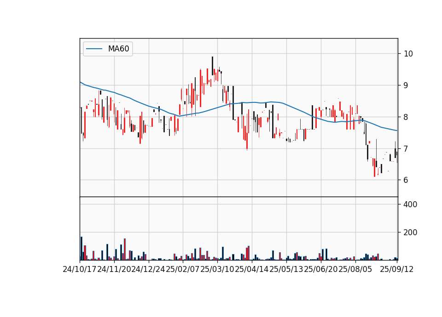Screen dimensions: 442x317
Task: Click volume axis label 400
Action: [x=410, y=204]
